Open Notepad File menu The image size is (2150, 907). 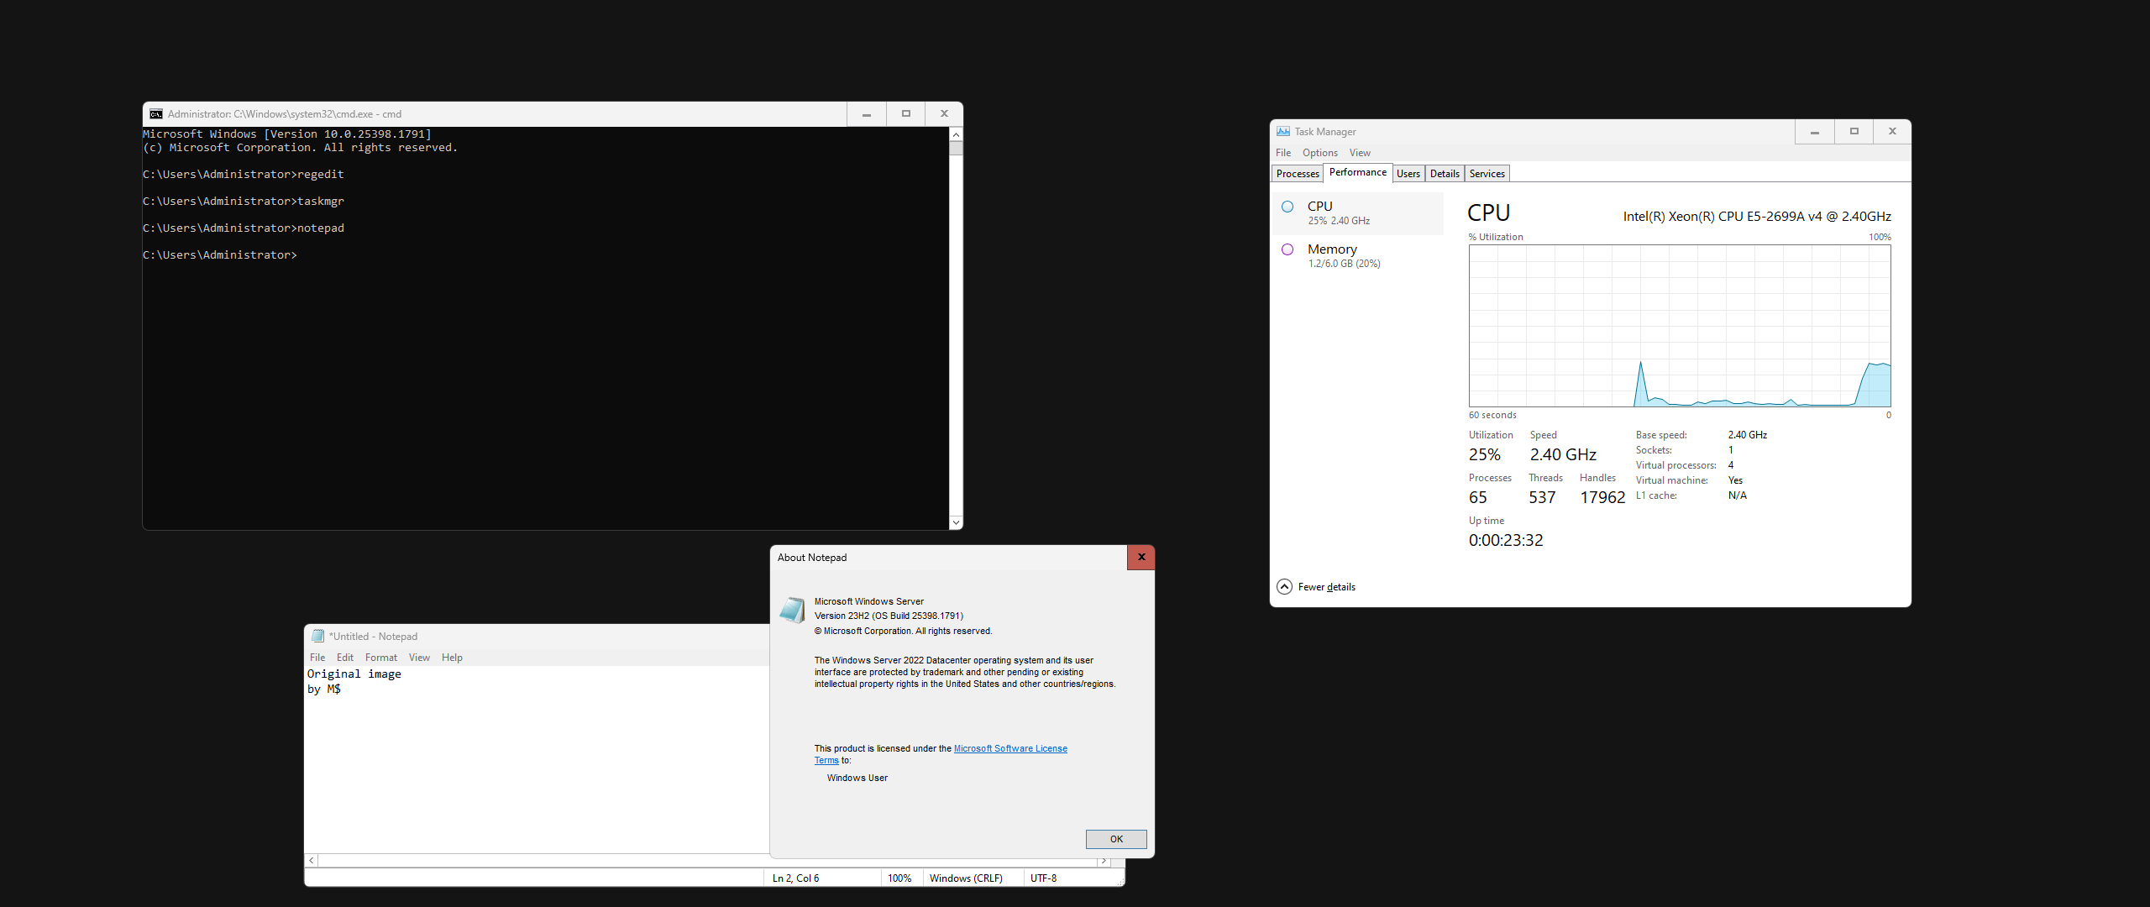317,658
